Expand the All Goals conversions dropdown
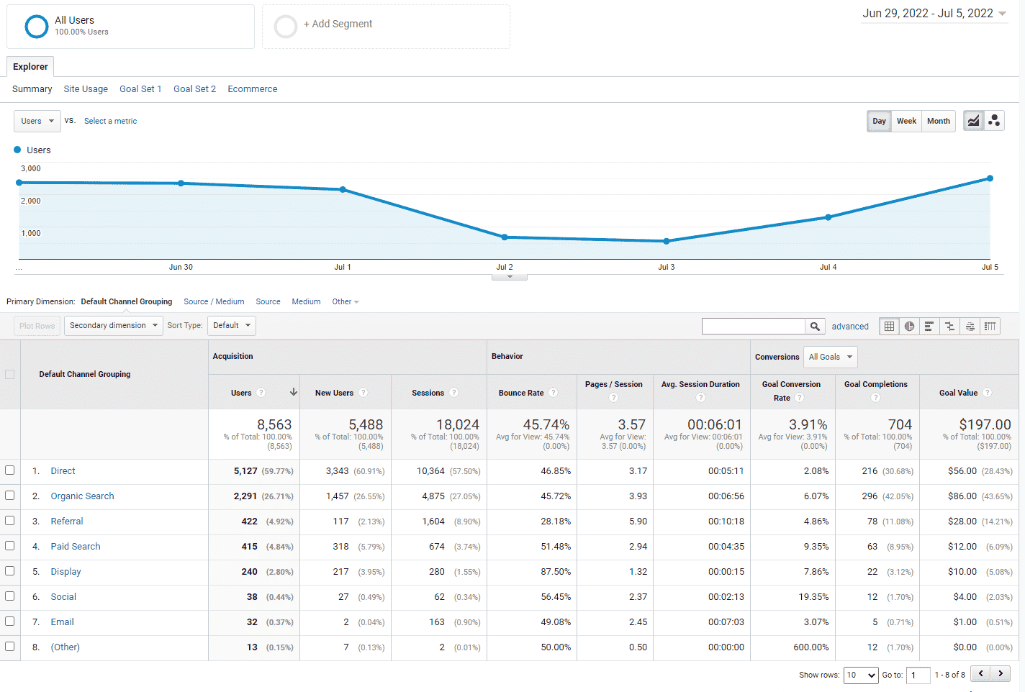Screen dimensions: 1025x692 [x=830, y=357]
